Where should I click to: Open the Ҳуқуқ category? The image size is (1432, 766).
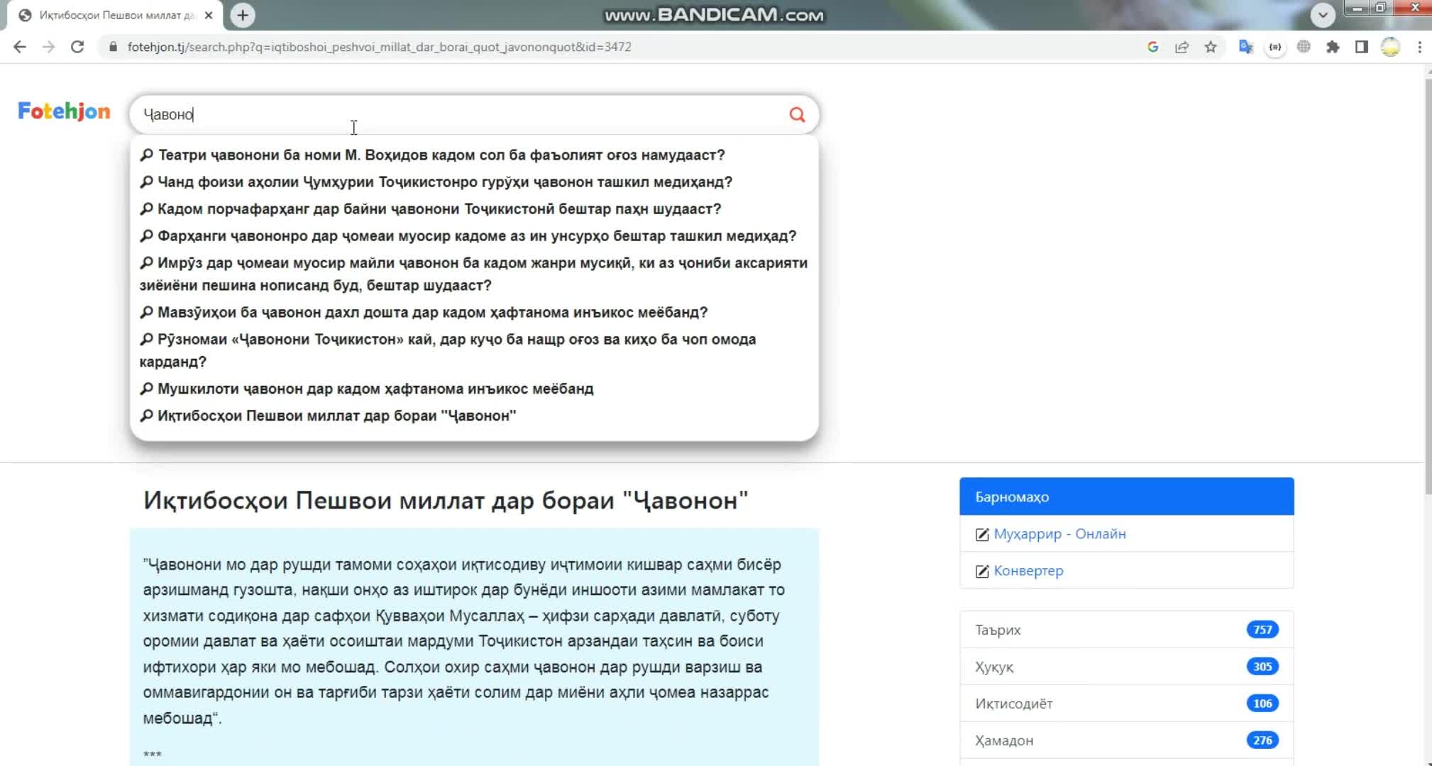(x=1126, y=667)
